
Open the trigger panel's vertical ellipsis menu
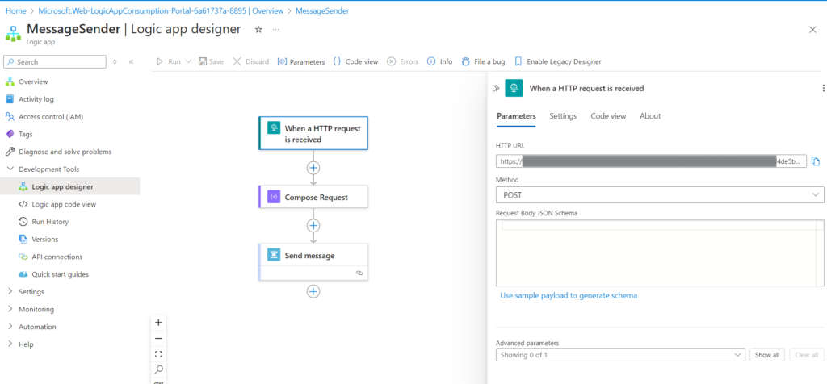tap(823, 89)
